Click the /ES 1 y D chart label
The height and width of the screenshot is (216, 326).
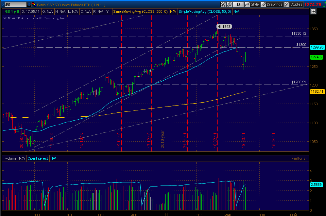tap(12, 12)
